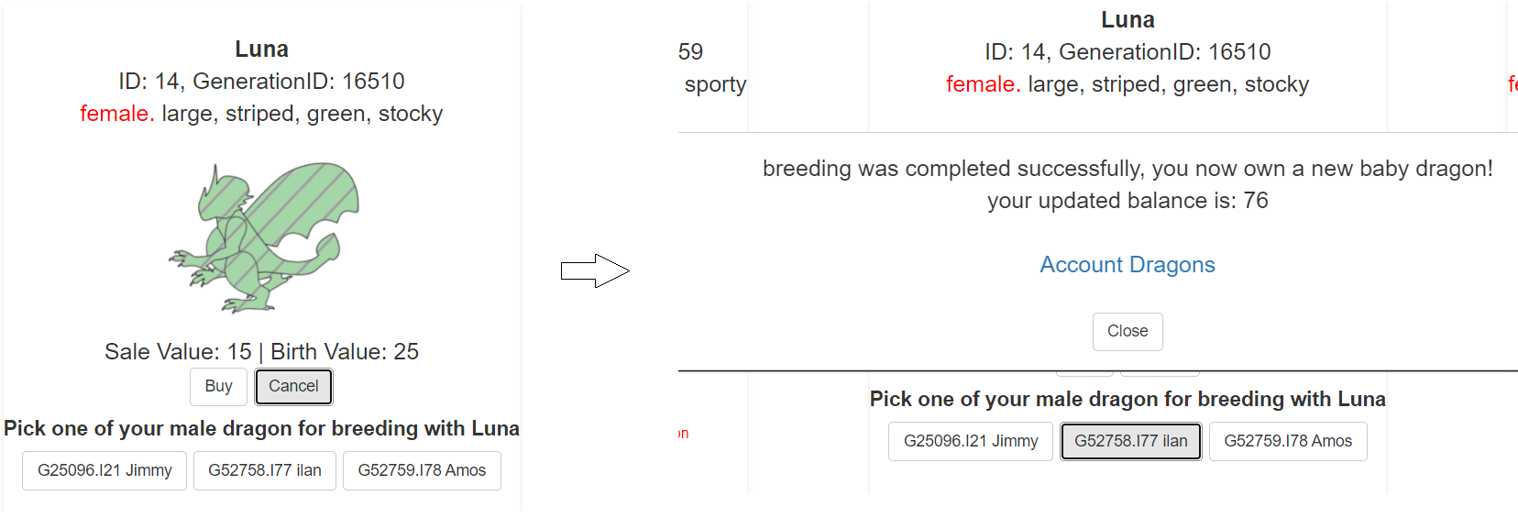Click the updated balance 76 text
The height and width of the screenshot is (529, 1518).
1127,201
